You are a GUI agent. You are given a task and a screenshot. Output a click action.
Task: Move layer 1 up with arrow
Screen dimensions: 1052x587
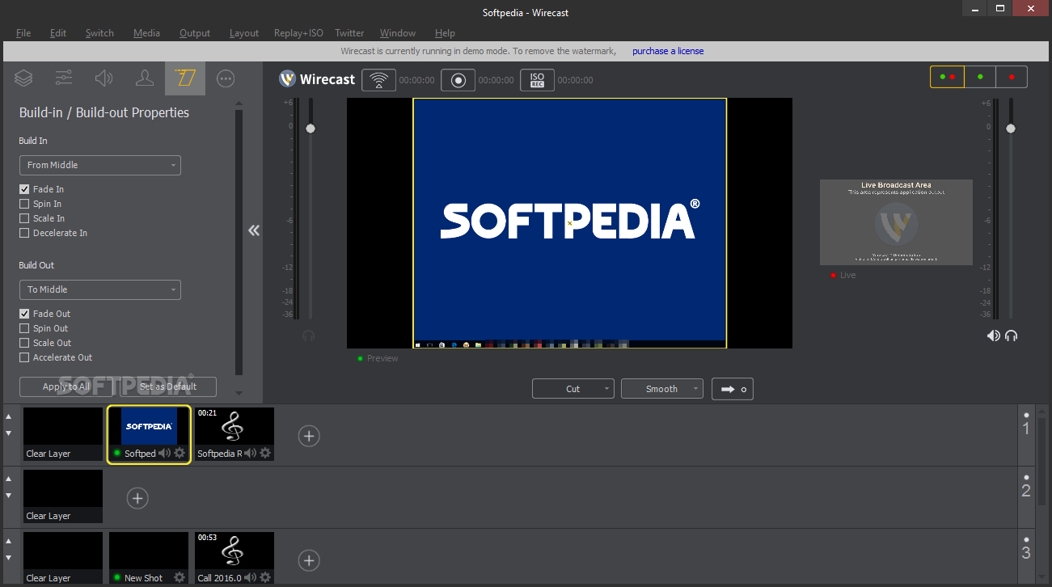(x=9, y=417)
